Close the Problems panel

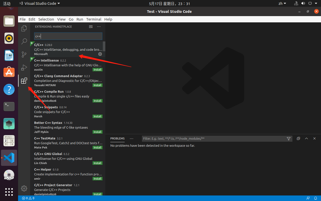(314, 138)
